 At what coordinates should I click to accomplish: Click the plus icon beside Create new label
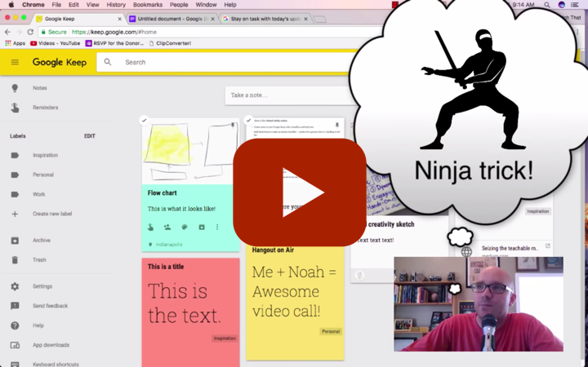point(15,214)
